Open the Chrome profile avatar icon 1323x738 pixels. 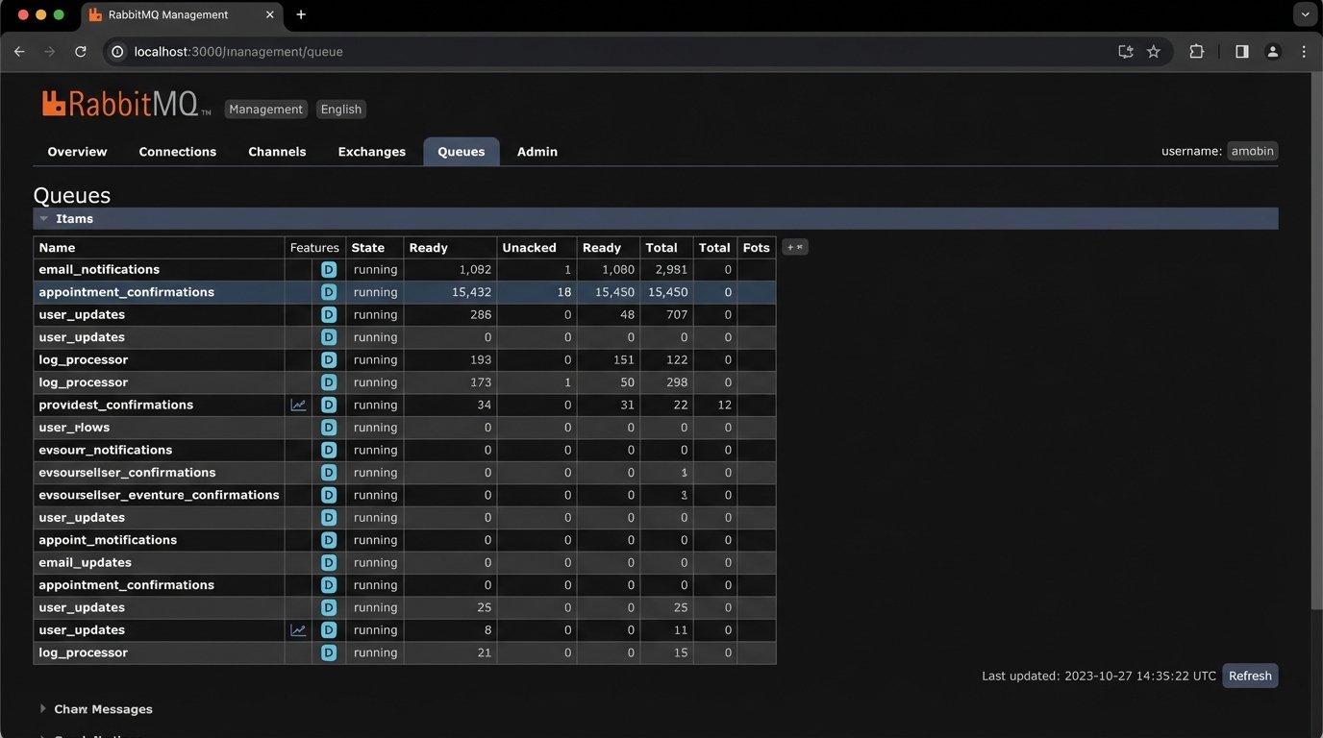[x=1272, y=52]
